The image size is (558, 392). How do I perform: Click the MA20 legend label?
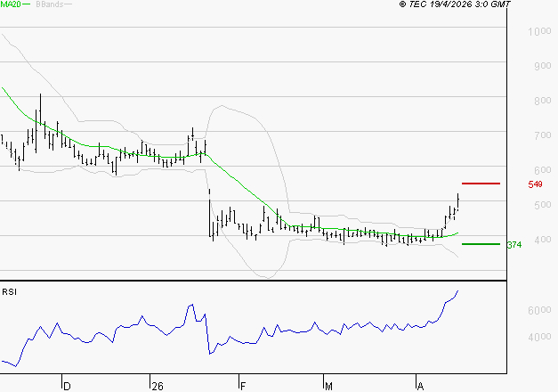[x=11, y=4]
